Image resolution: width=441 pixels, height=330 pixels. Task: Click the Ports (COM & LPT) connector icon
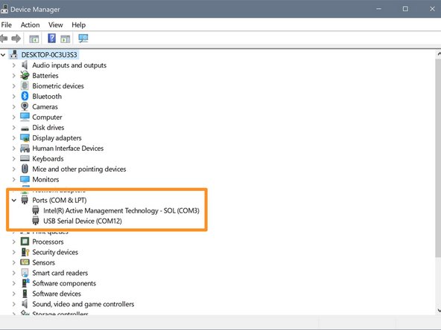coord(25,200)
